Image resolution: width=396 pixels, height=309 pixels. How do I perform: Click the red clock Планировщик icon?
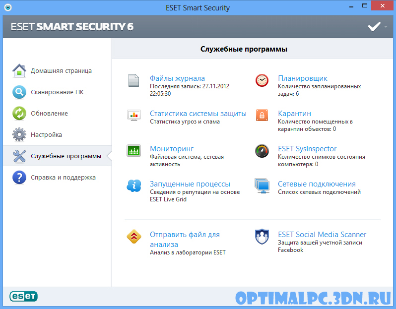click(262, 80)
